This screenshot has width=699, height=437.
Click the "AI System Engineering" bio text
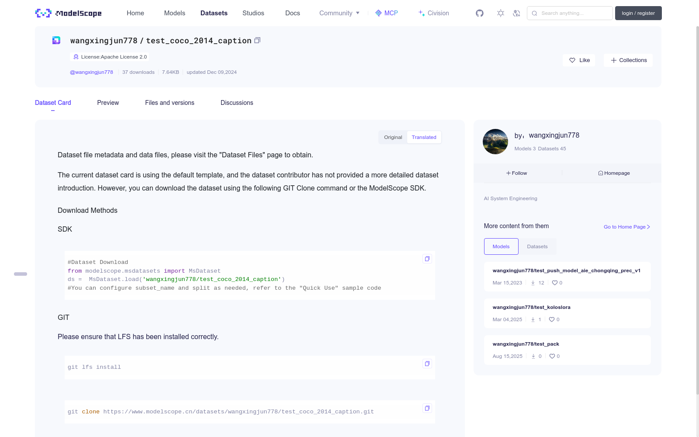coord(511,198)
